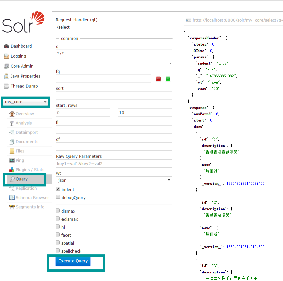Go to the Documents section
283x281 pixels.
pos(27,142)
